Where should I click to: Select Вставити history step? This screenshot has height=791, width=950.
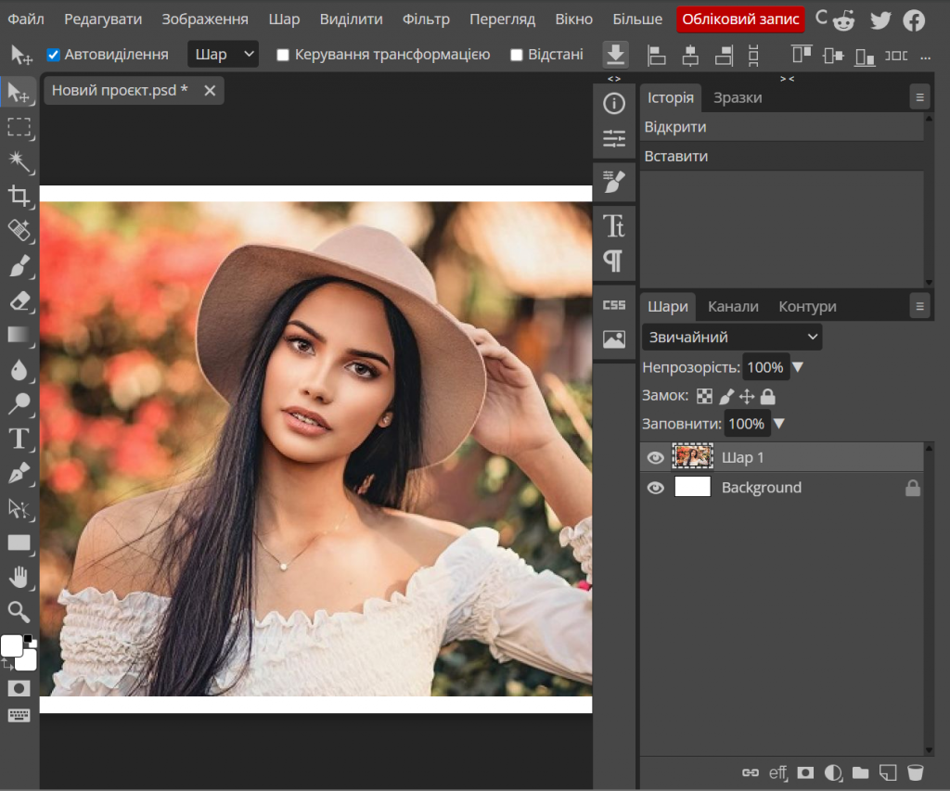pos(781,157)
